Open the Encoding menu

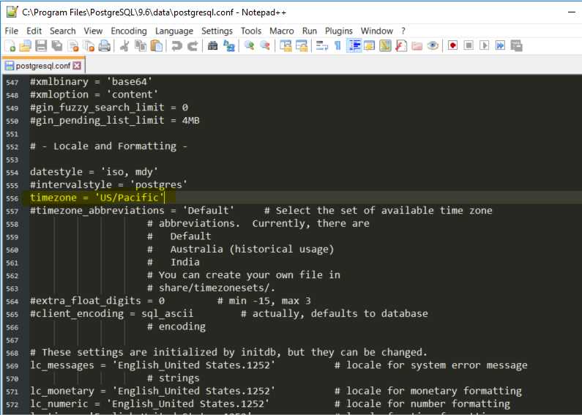click(129, 31)
